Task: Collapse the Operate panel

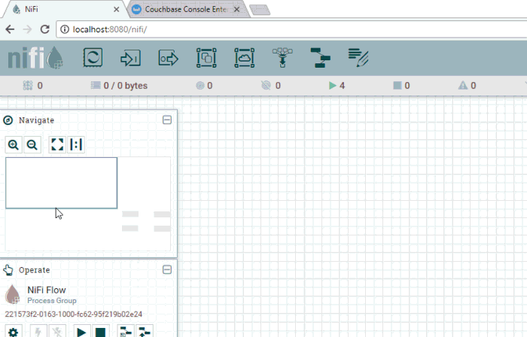Action: (x=167, y=270)
